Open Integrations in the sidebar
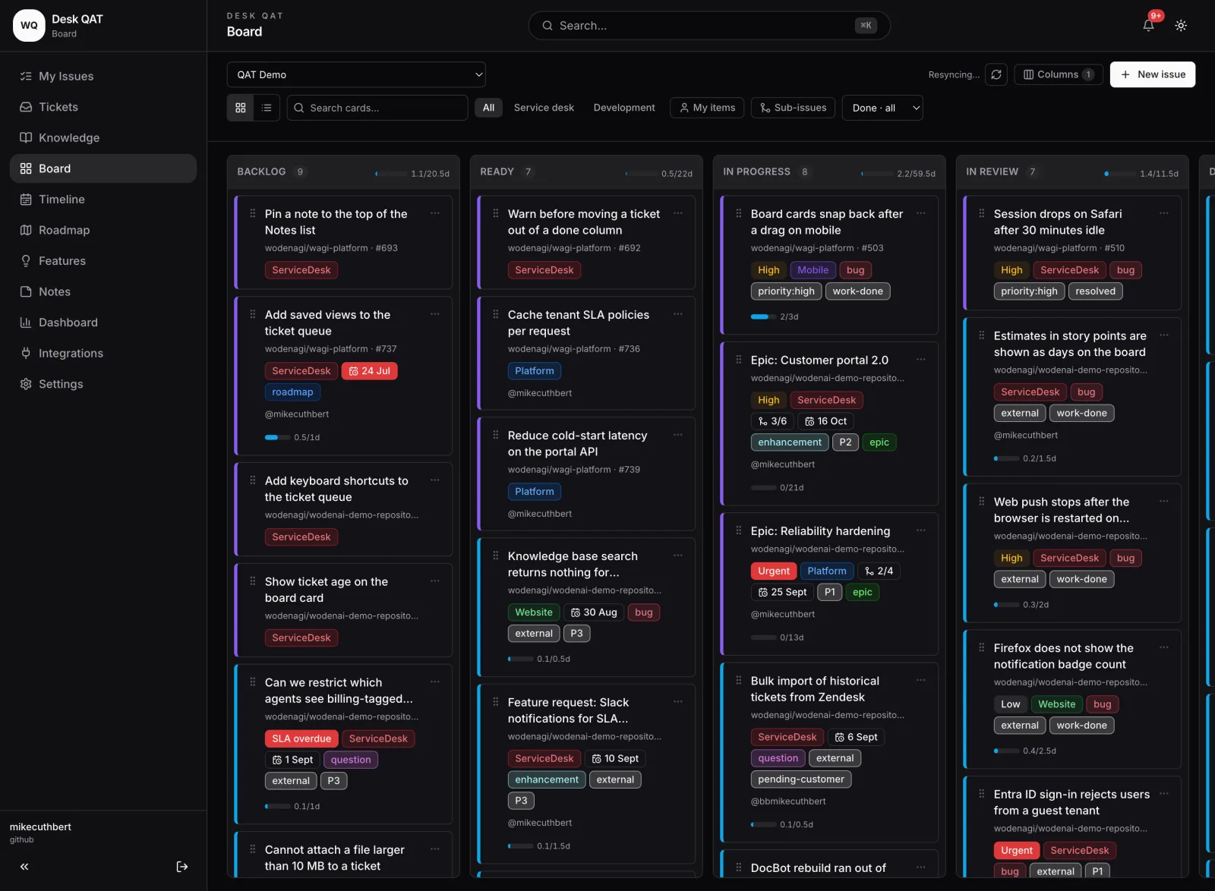 pyautogui.click(x=103, y=353)
